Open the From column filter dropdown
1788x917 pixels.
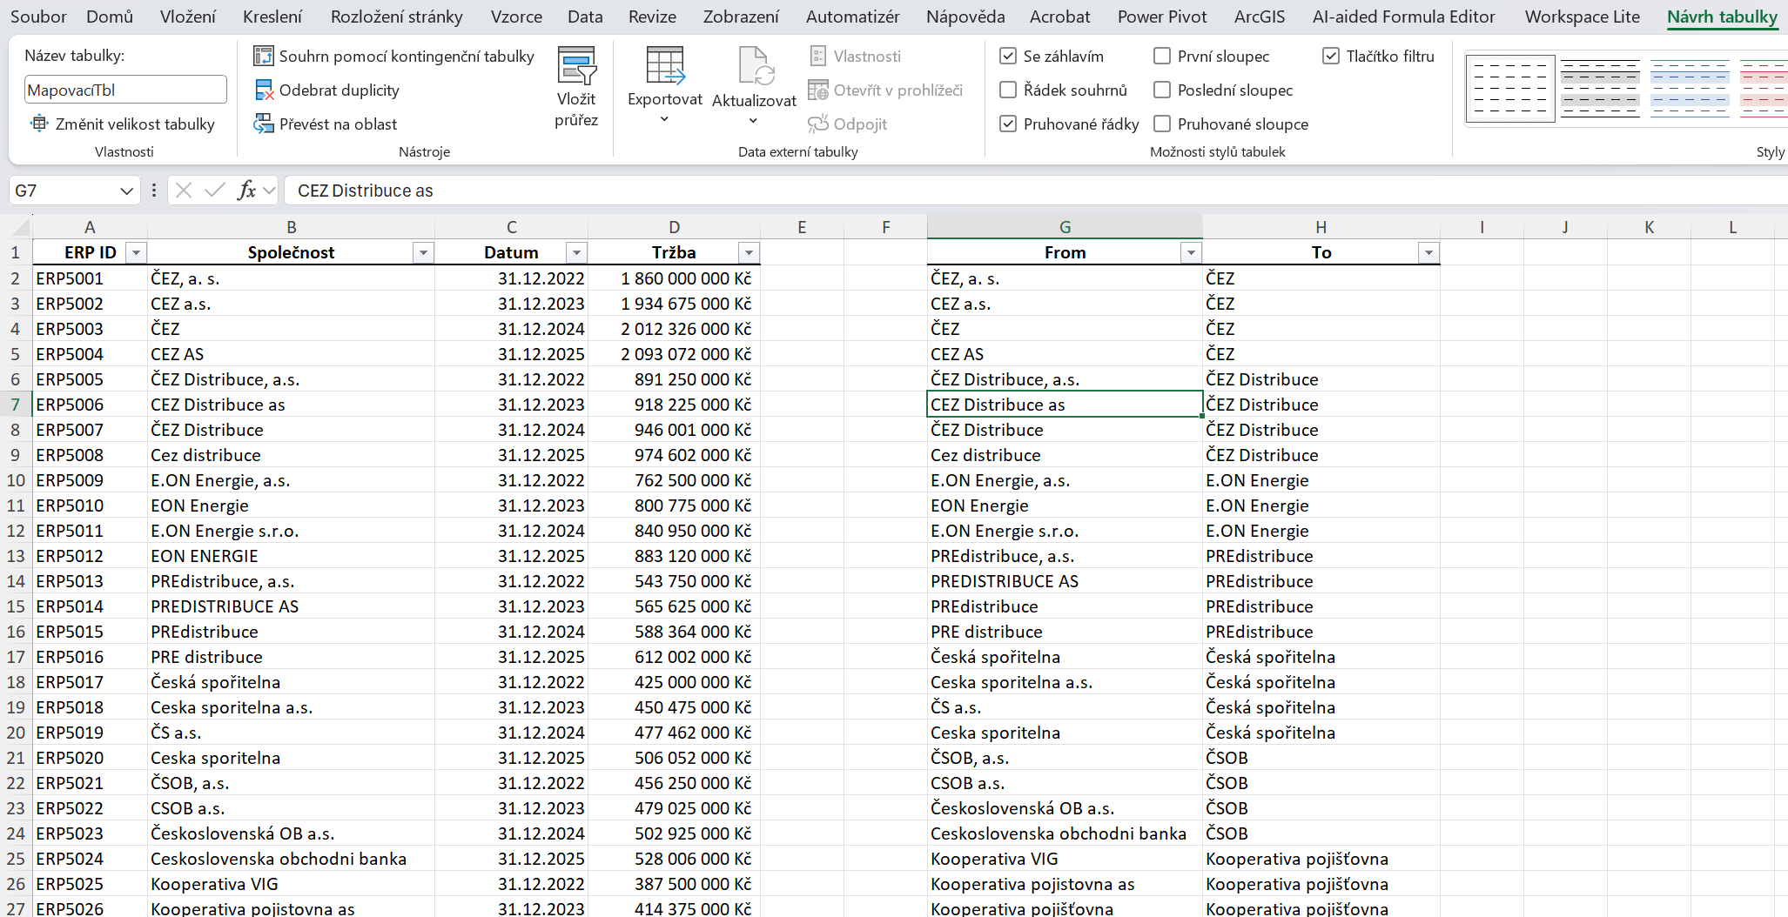[x=1190, y=253]
